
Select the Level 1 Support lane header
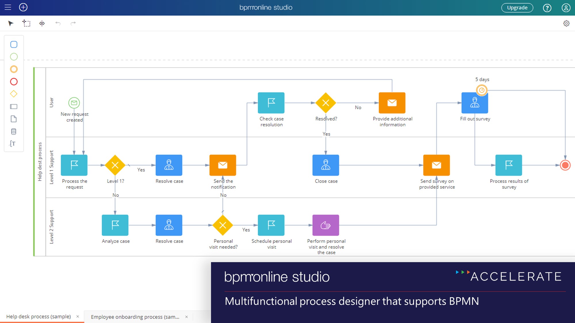pos(51,167)
